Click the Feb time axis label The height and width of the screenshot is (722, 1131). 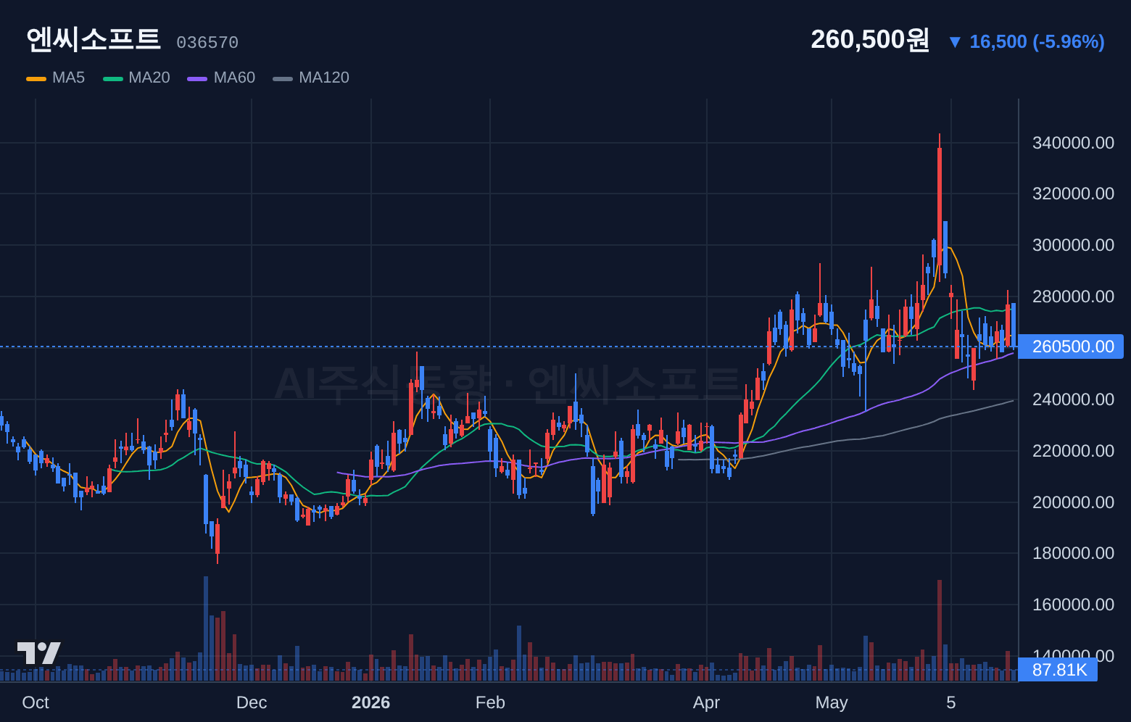pyautogui.click(x=490, y=702)
